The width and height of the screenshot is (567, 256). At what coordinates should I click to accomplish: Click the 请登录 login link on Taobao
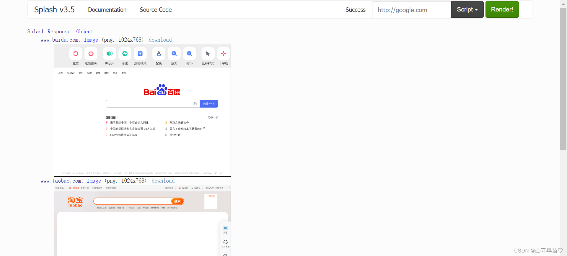76,188
